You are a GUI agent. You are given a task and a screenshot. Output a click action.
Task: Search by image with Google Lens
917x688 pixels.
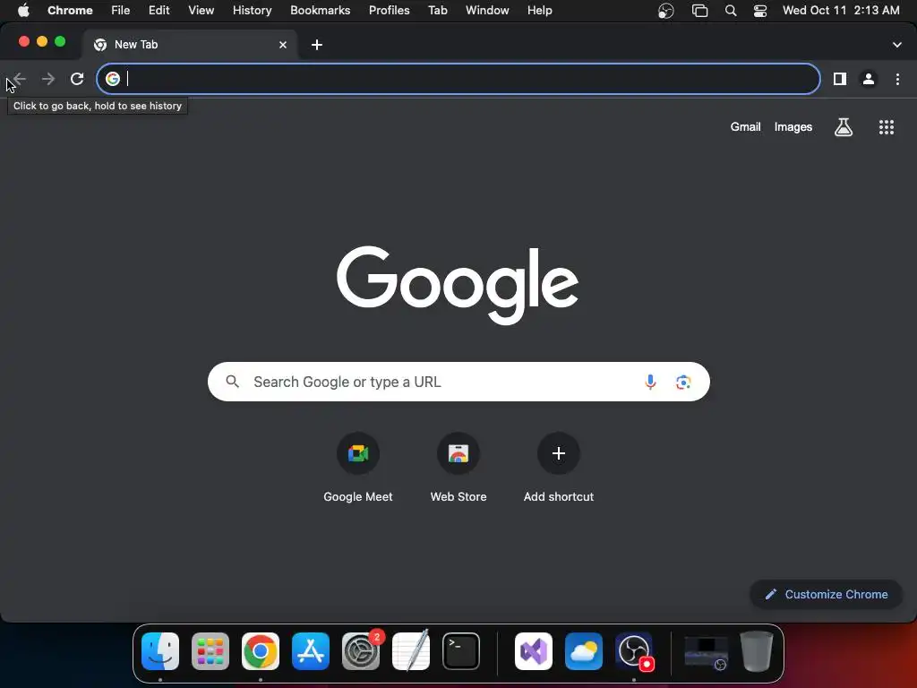[683, 382]
